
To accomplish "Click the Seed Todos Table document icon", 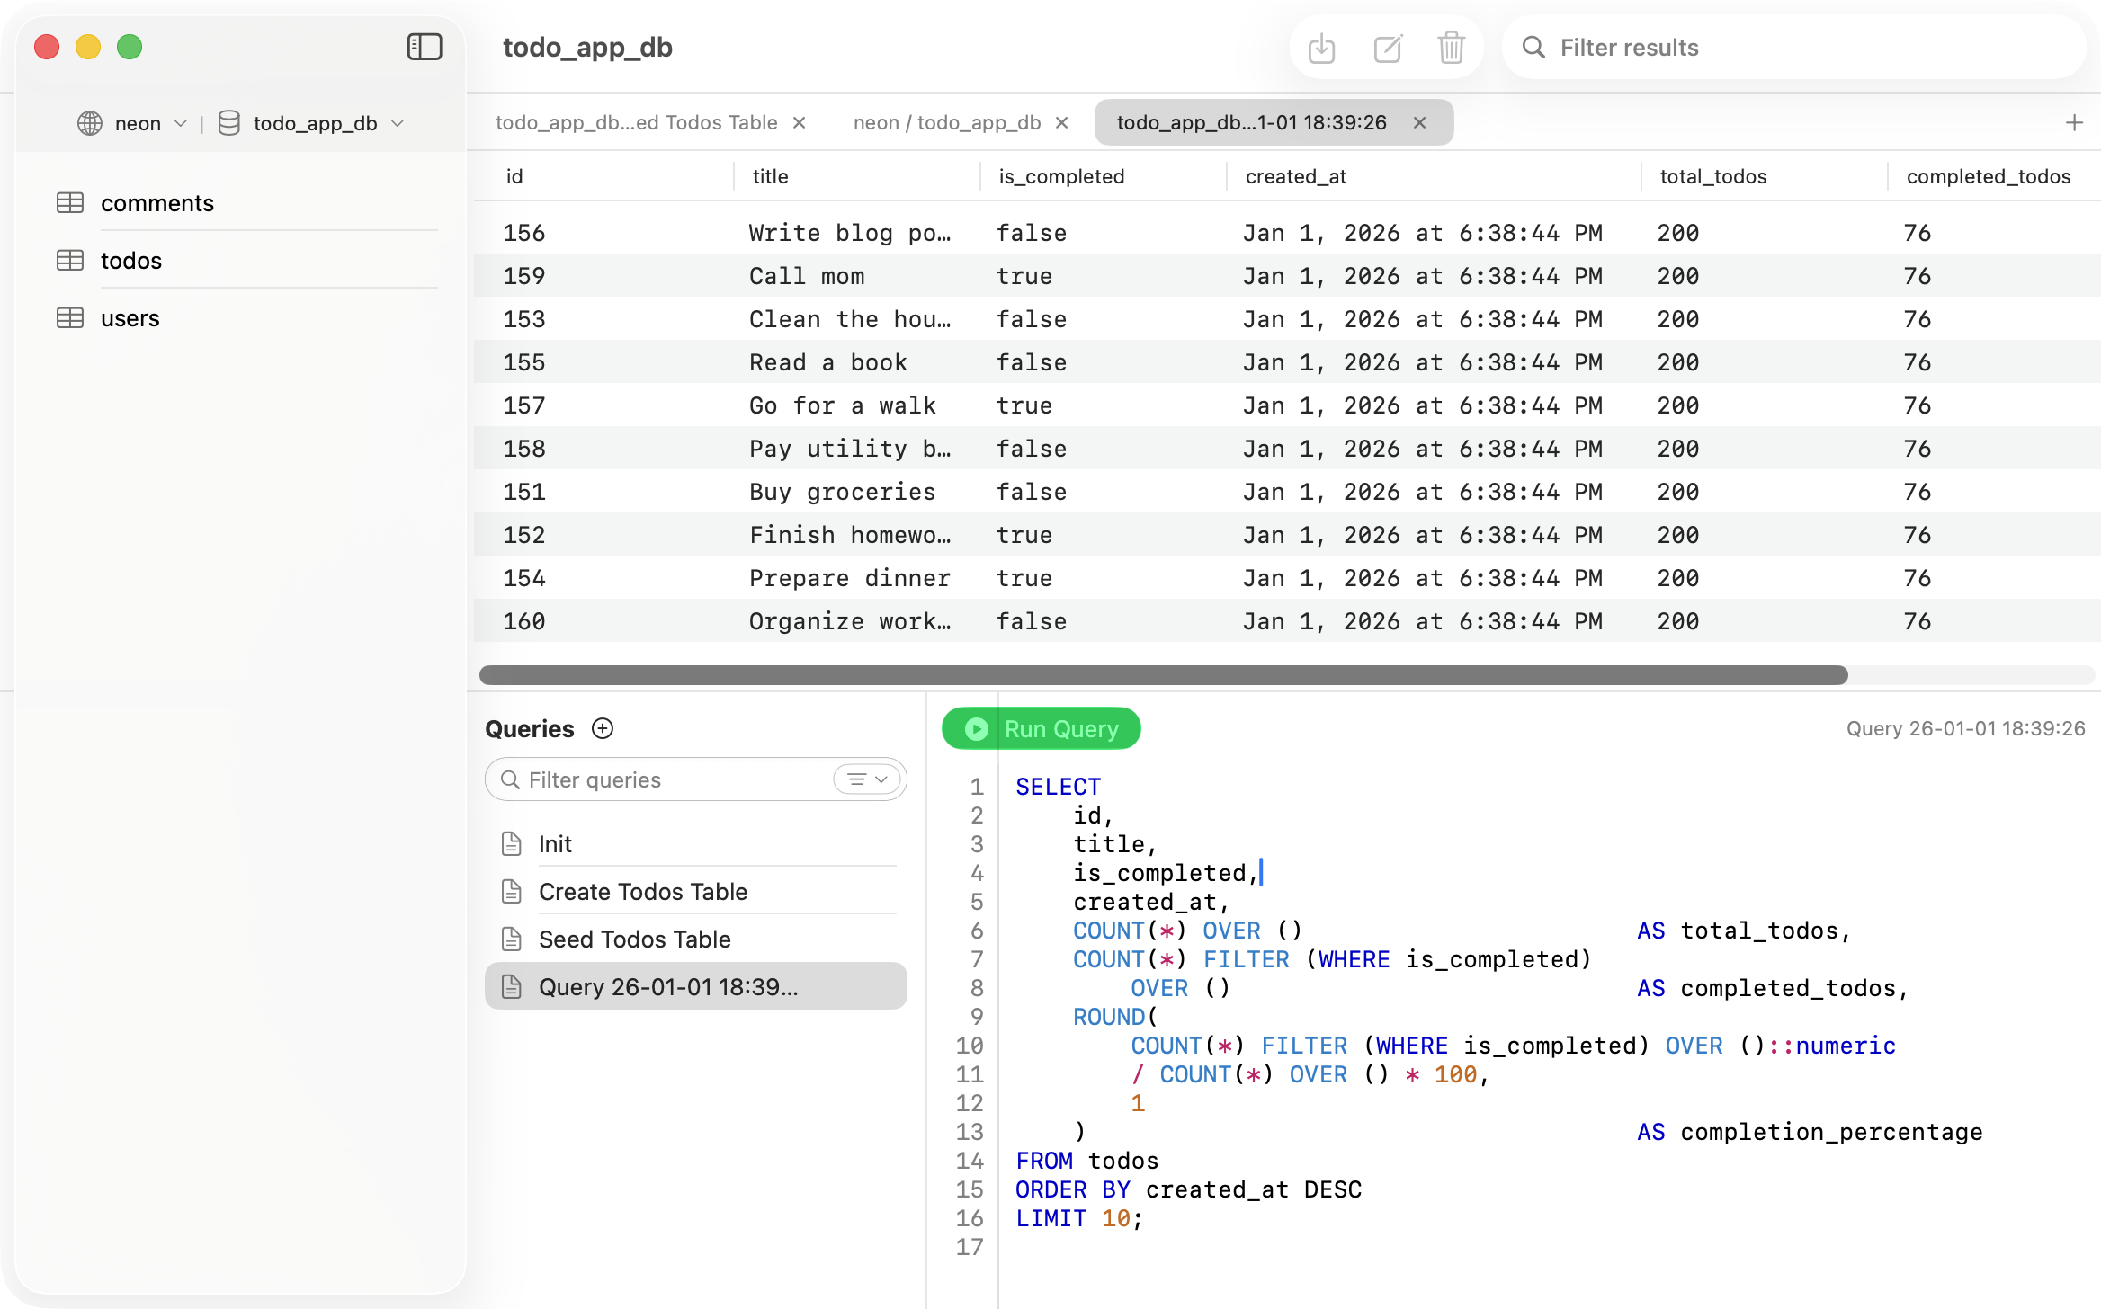I will tap(512, 939).
